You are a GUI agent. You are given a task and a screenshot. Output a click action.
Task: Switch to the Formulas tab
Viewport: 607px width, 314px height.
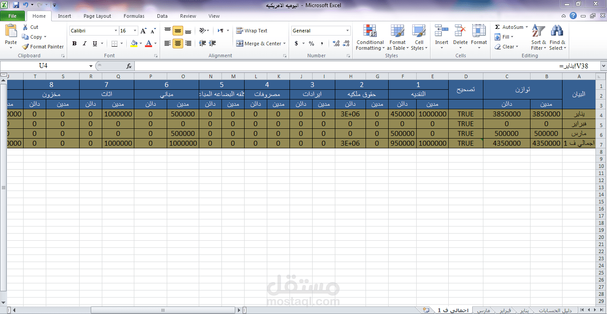point(134,16)
